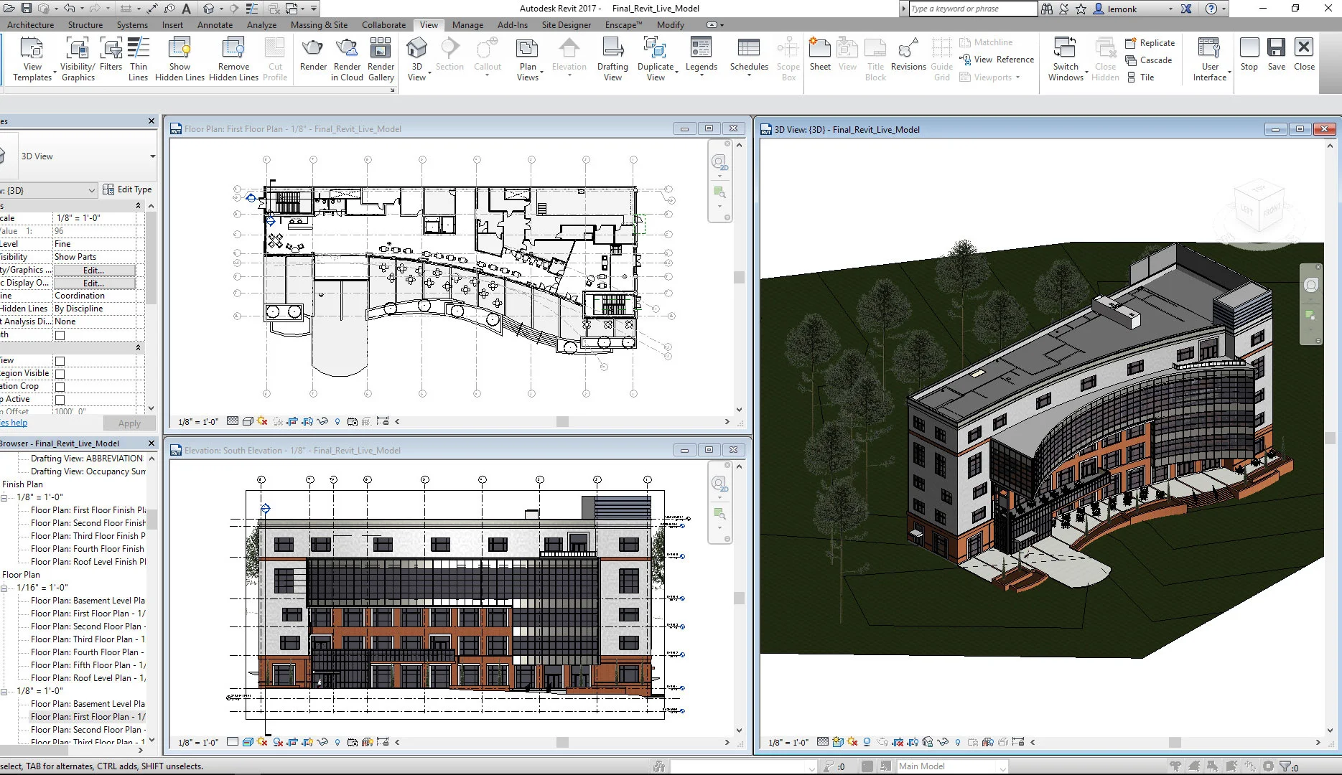Open Render in Cloud
The height and width of the screenshot is (775, 1342).
[347, 59]
